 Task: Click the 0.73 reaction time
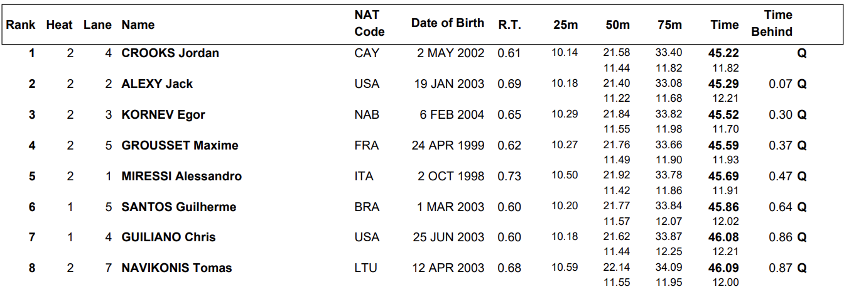tap(509, 177)
